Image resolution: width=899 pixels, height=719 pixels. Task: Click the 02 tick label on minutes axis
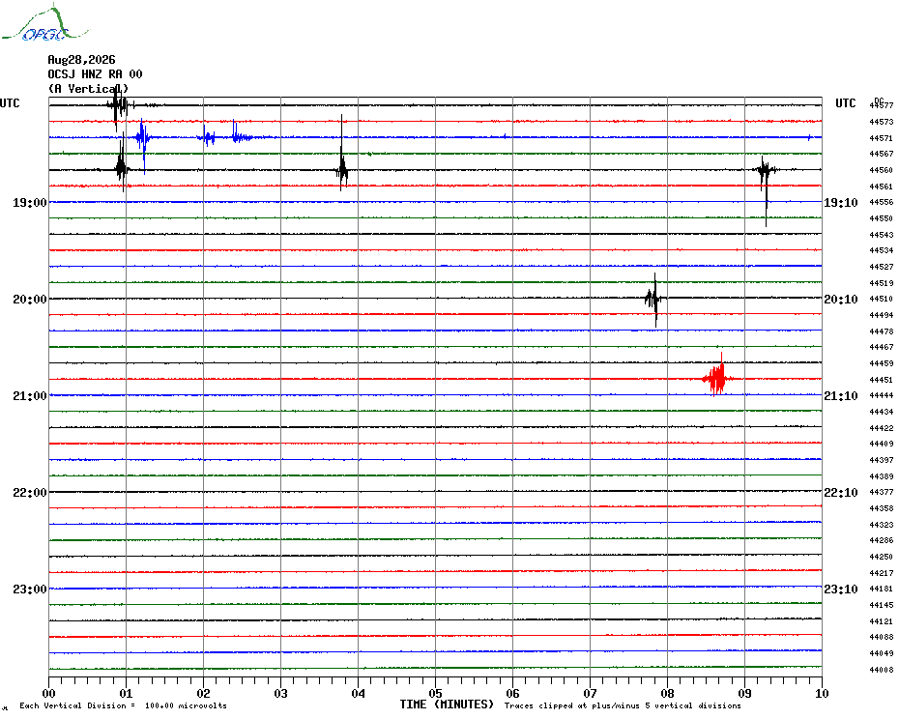coord(204,693)
